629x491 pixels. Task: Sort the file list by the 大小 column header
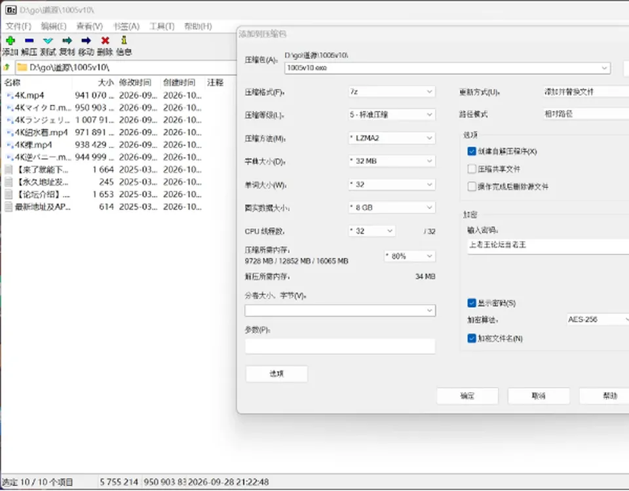[106, 83]
